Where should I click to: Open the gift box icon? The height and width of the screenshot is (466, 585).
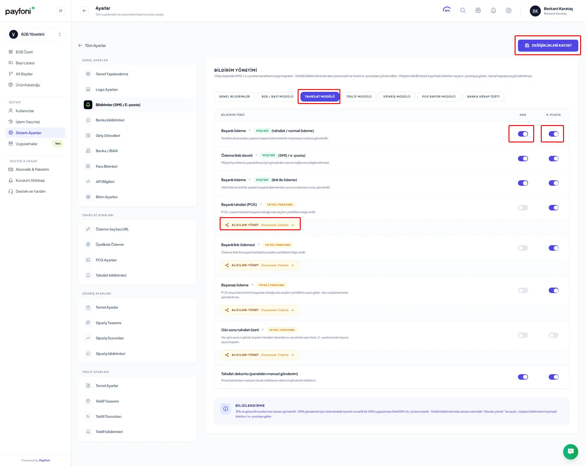[478, 11]
